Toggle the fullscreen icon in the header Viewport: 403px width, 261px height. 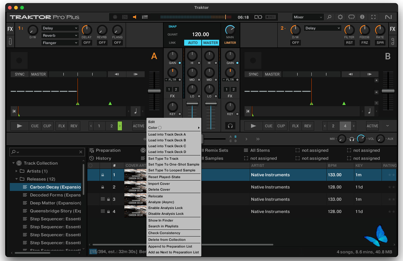pyautogui.click(x=373, y=17)
